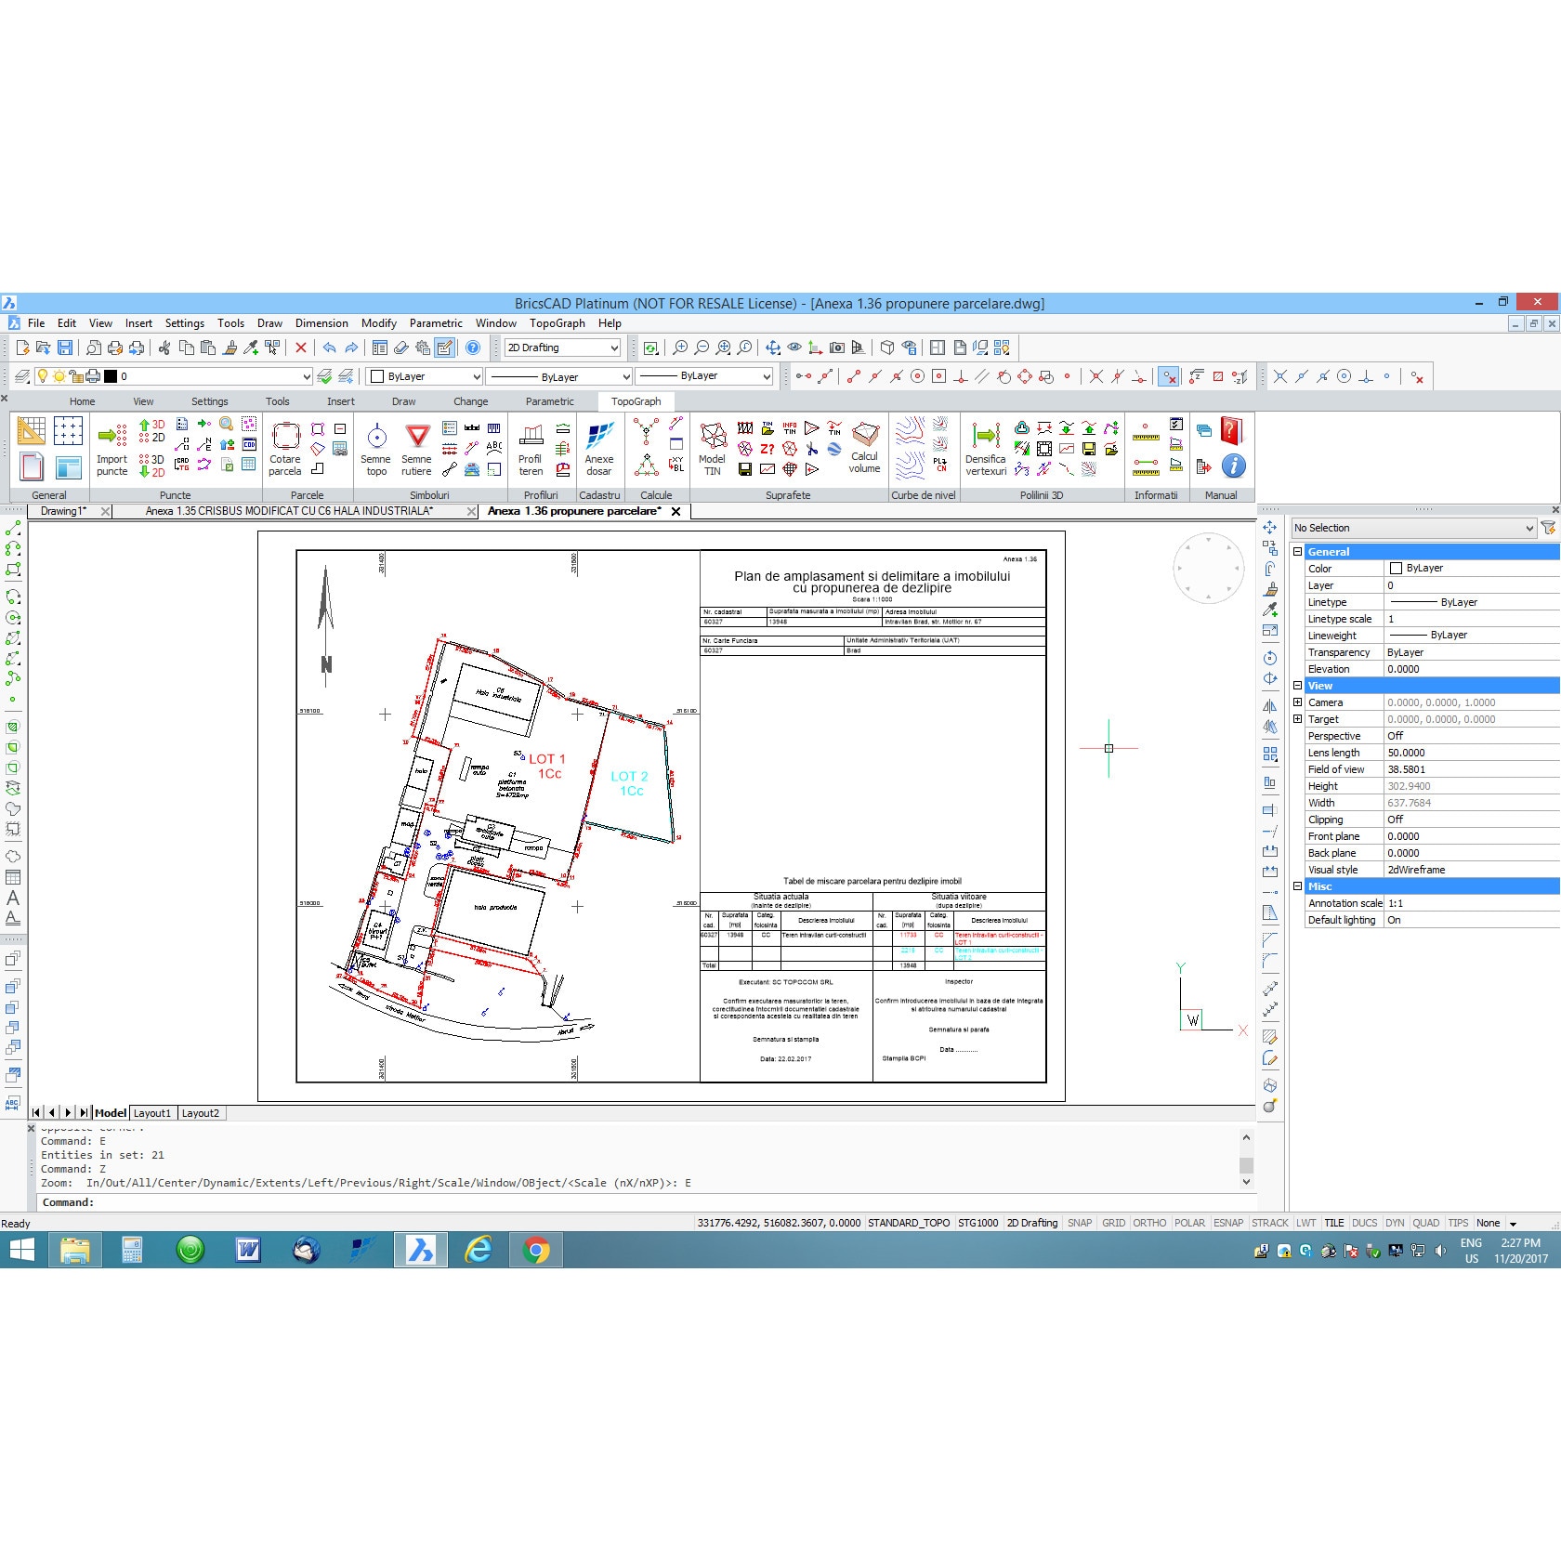Click the Densifica vertexuri icon
Image resolution: width=1561 pixels, height=1561 pixels.
click(x=985, y=436)
